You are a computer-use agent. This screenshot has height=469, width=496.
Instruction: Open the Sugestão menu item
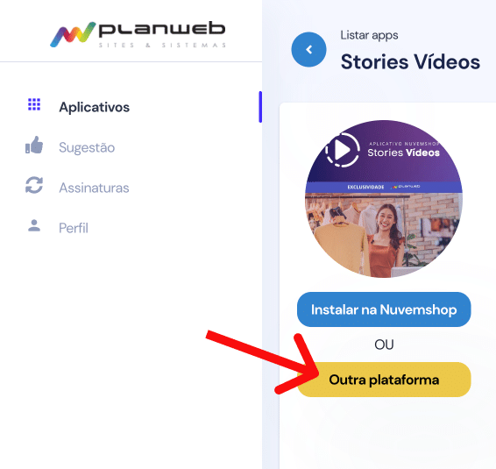[x=87, y=147]
